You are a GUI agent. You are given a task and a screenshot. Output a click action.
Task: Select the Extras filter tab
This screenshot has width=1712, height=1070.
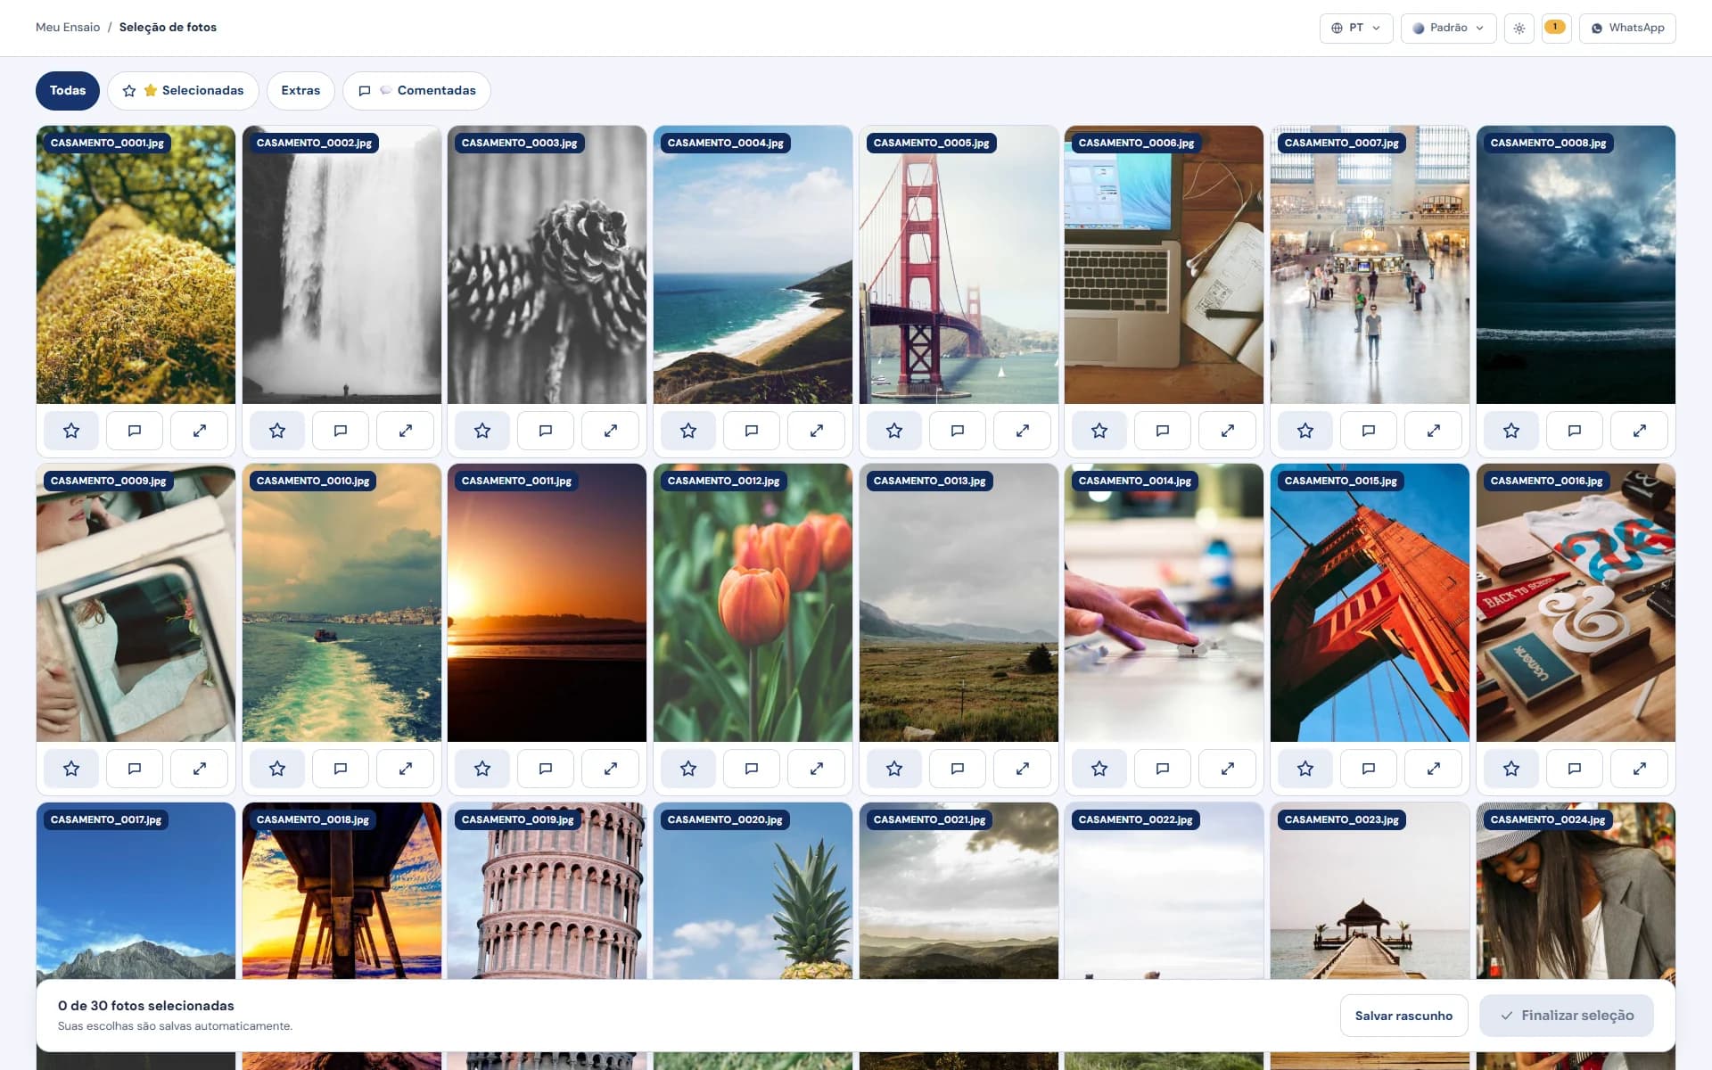[x=300, y=91]
